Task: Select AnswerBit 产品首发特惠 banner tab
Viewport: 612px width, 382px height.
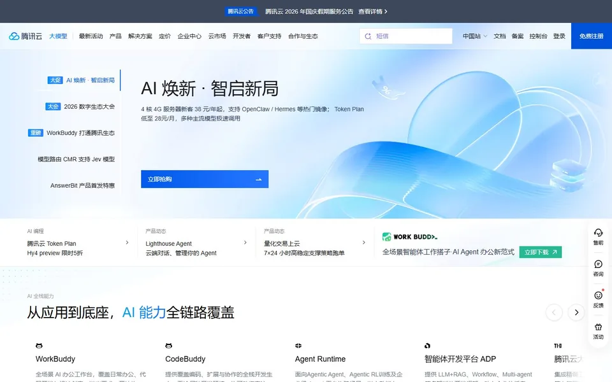Action: (x=82, y=185)
